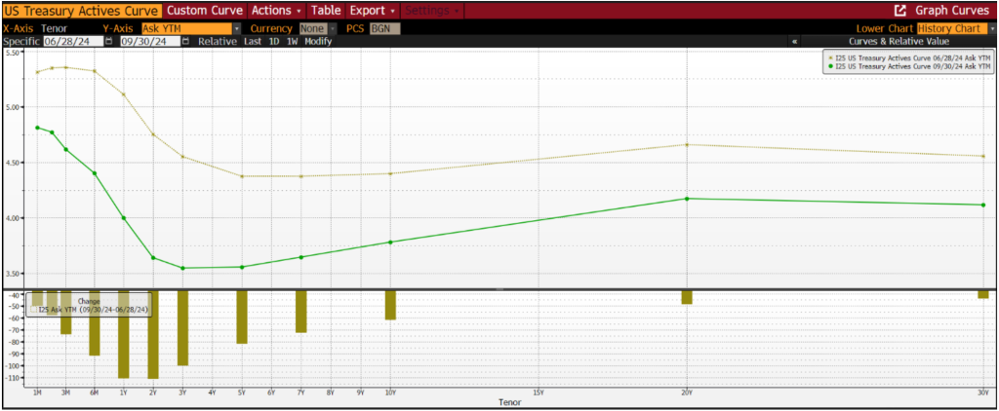
Task: Open the greyed Settings menu
Action: tap(432, 10)
